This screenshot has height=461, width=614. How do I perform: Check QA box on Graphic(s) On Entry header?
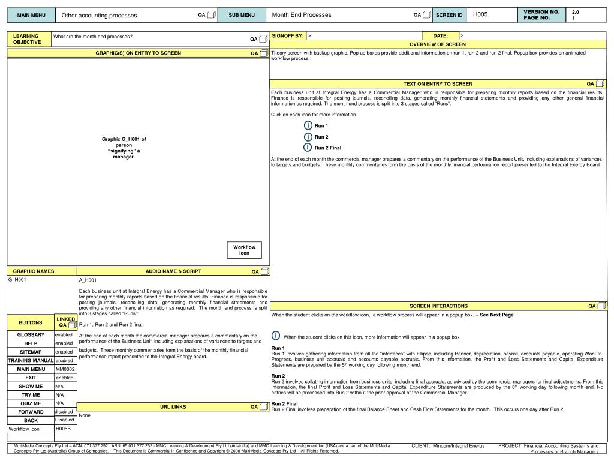tap(264, 53)
